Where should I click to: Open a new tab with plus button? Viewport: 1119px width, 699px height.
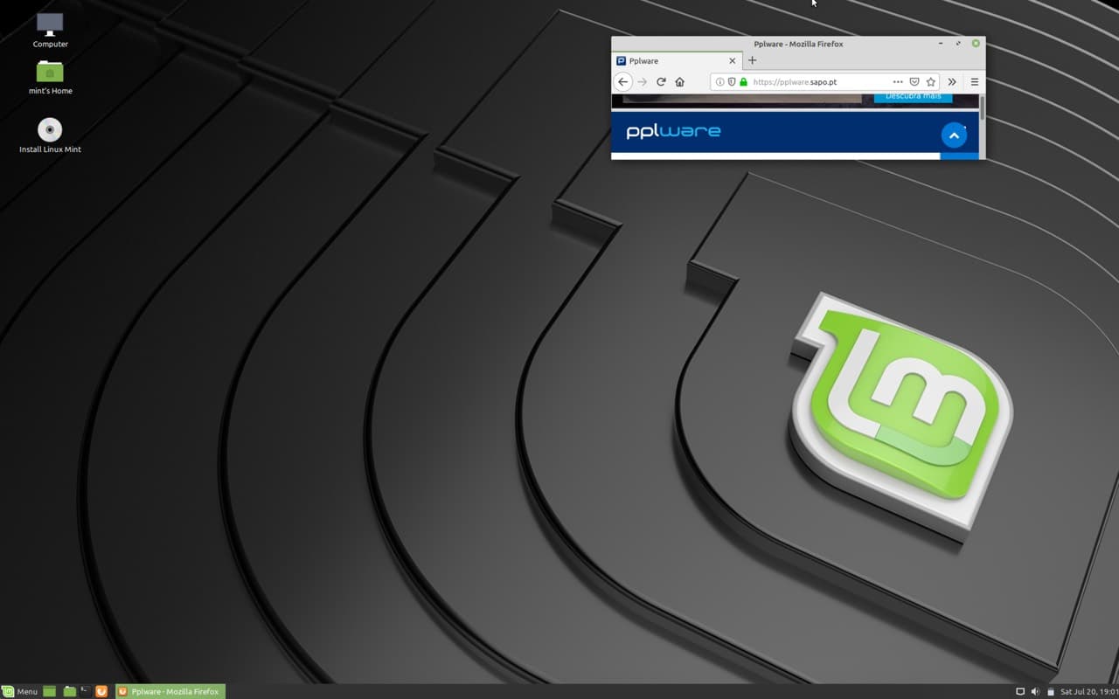click(752, 61)
